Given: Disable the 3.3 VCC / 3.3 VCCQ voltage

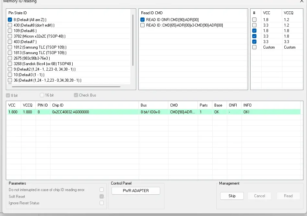Looking at the screenshot, I should tap(254, 42).
